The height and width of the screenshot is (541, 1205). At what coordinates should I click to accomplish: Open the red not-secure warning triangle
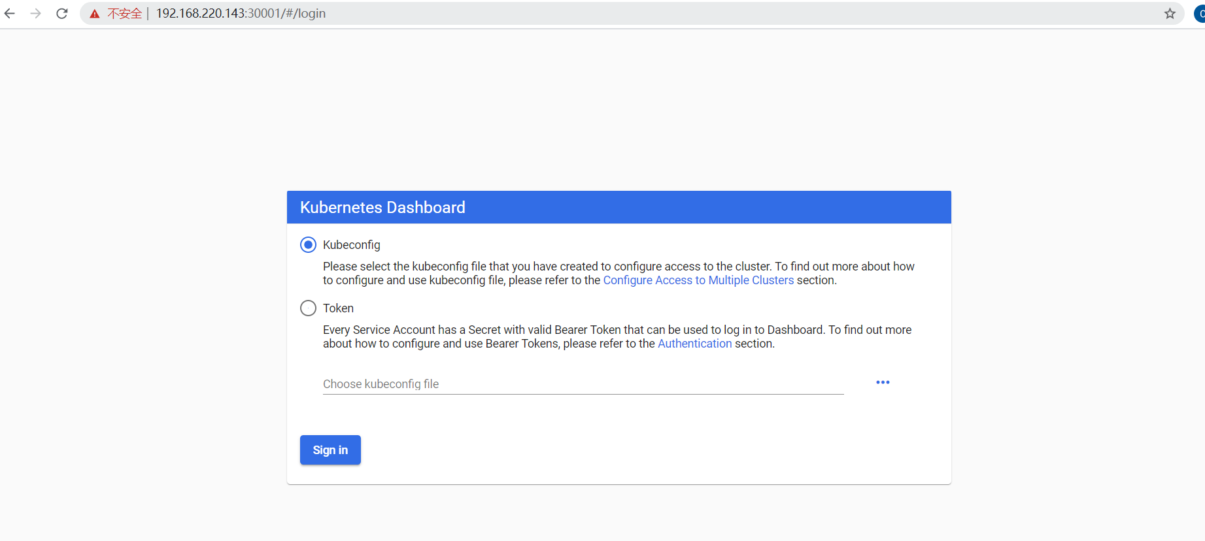click(x=95, y=14)
